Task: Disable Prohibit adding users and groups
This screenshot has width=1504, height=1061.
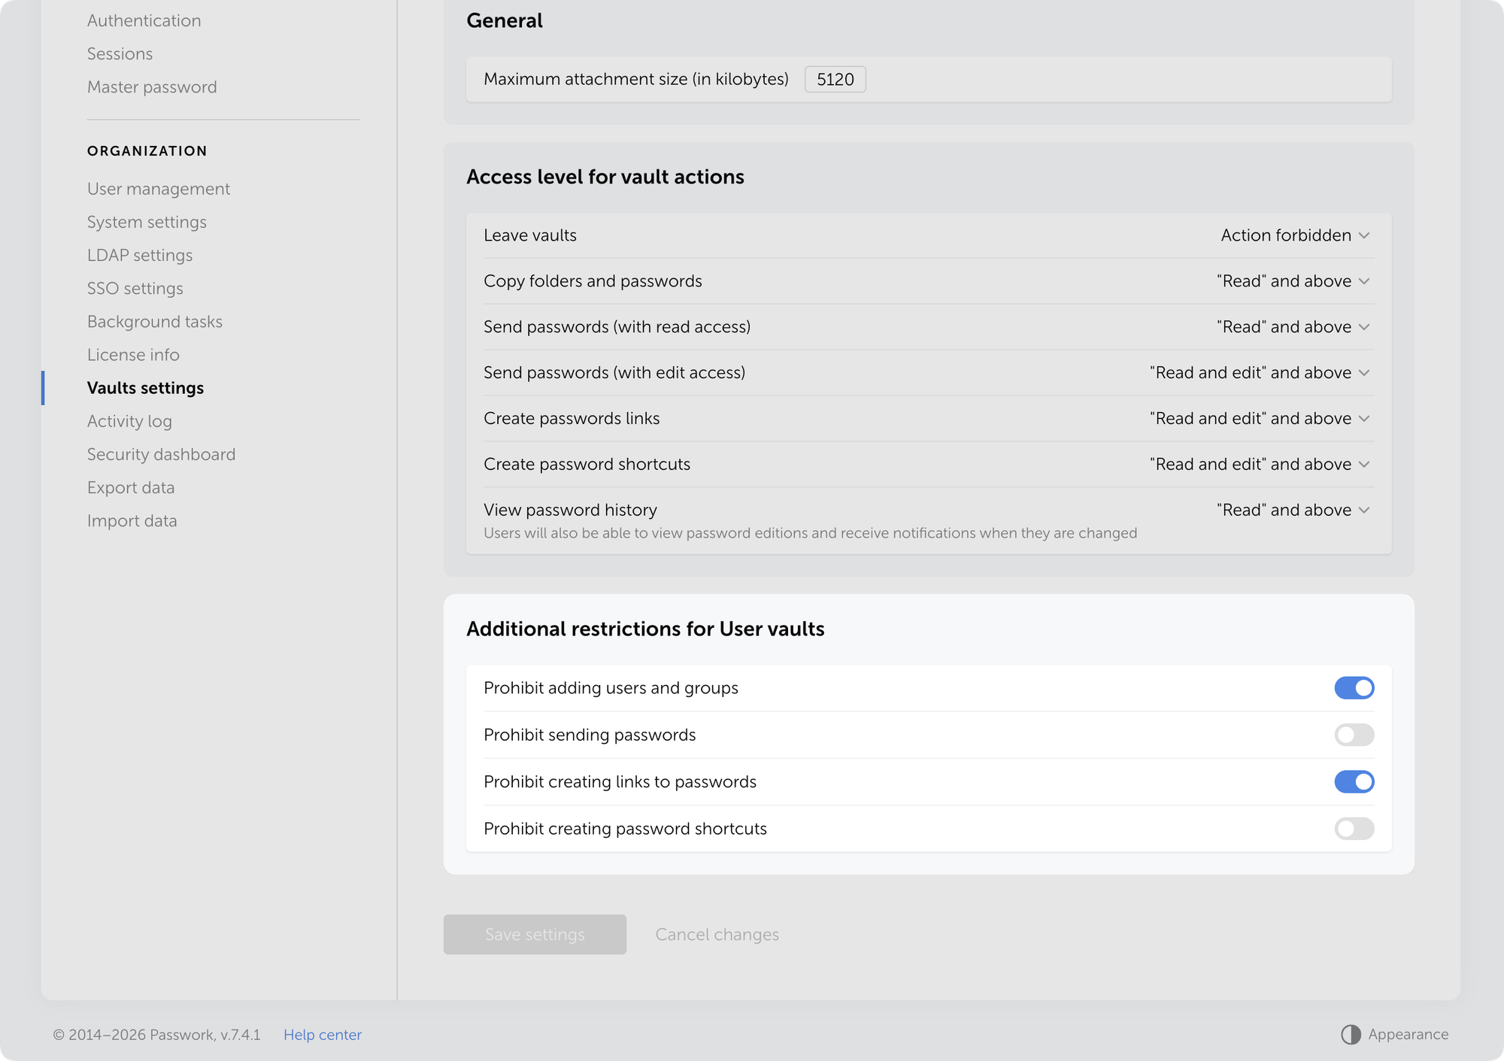Action: [x=1354, y=687]
